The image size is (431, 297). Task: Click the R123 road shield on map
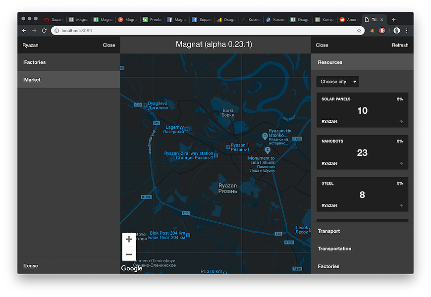[x=297, y=139]
